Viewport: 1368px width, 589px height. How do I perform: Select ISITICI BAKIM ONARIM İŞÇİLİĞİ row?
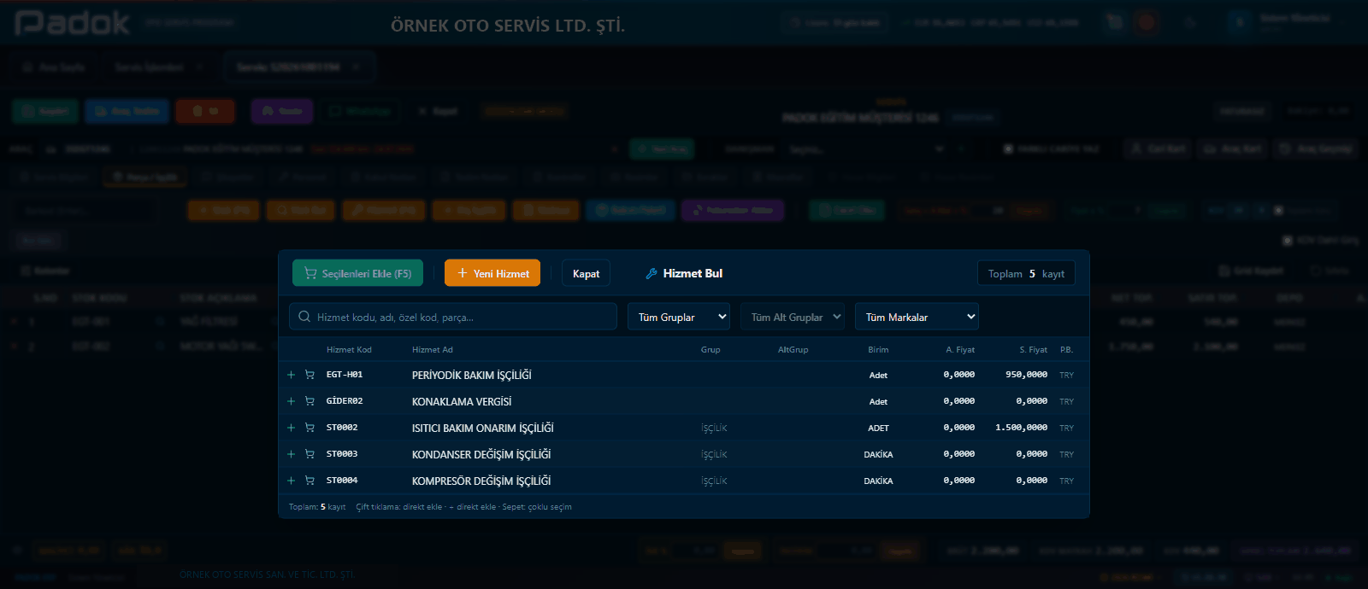point(684,428)
